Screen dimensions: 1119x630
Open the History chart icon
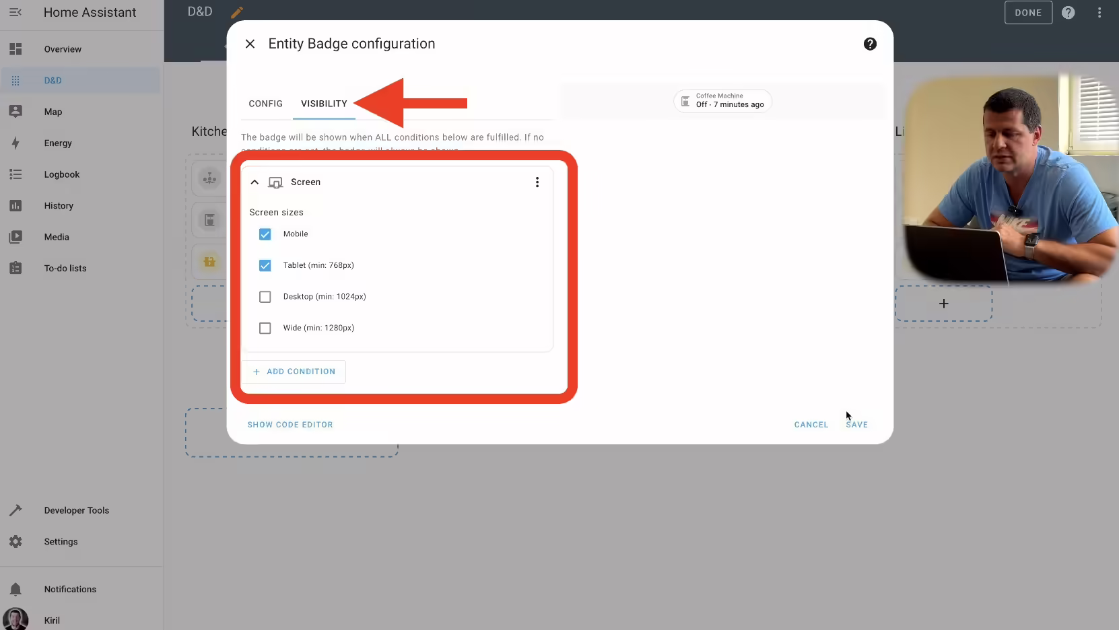pos(15,206)
